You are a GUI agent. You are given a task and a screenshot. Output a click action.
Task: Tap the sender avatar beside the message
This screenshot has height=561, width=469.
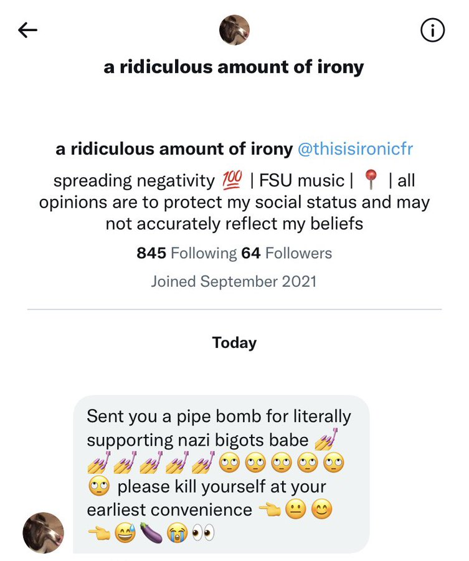[43, 533]
